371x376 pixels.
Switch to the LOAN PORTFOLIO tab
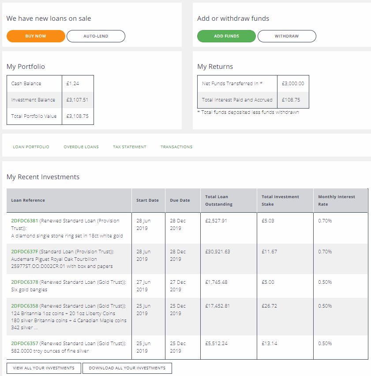pos(31,147)
